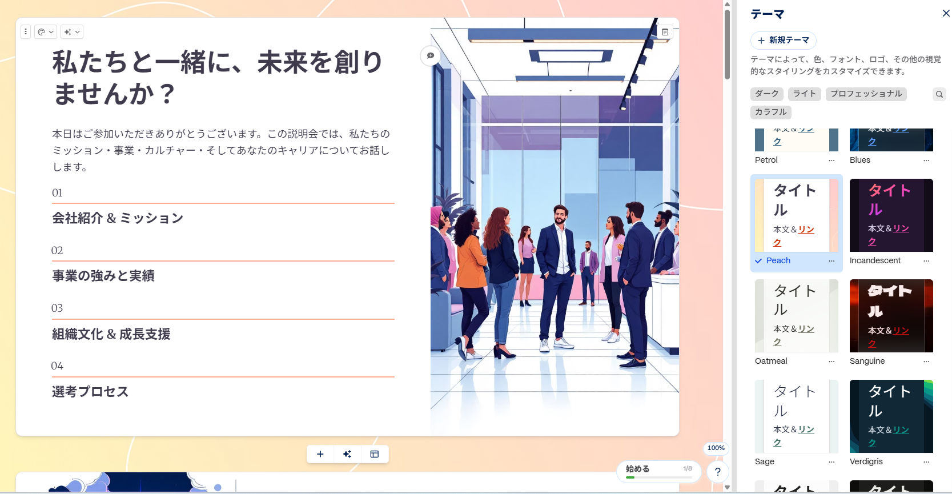
Task: Click the Incandescent theme name label
Action: [x=875, y=260]
